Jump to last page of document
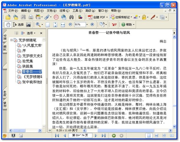The height and width of the screenshot is (142, 180). 104,136
